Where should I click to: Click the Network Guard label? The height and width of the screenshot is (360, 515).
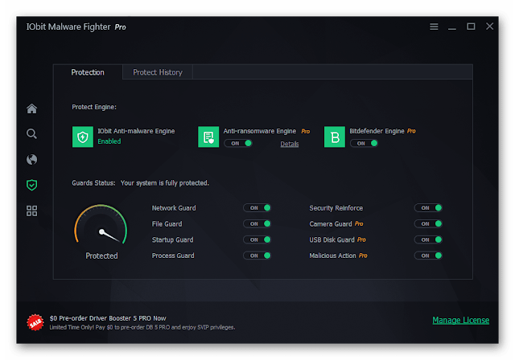coord(174,208)
